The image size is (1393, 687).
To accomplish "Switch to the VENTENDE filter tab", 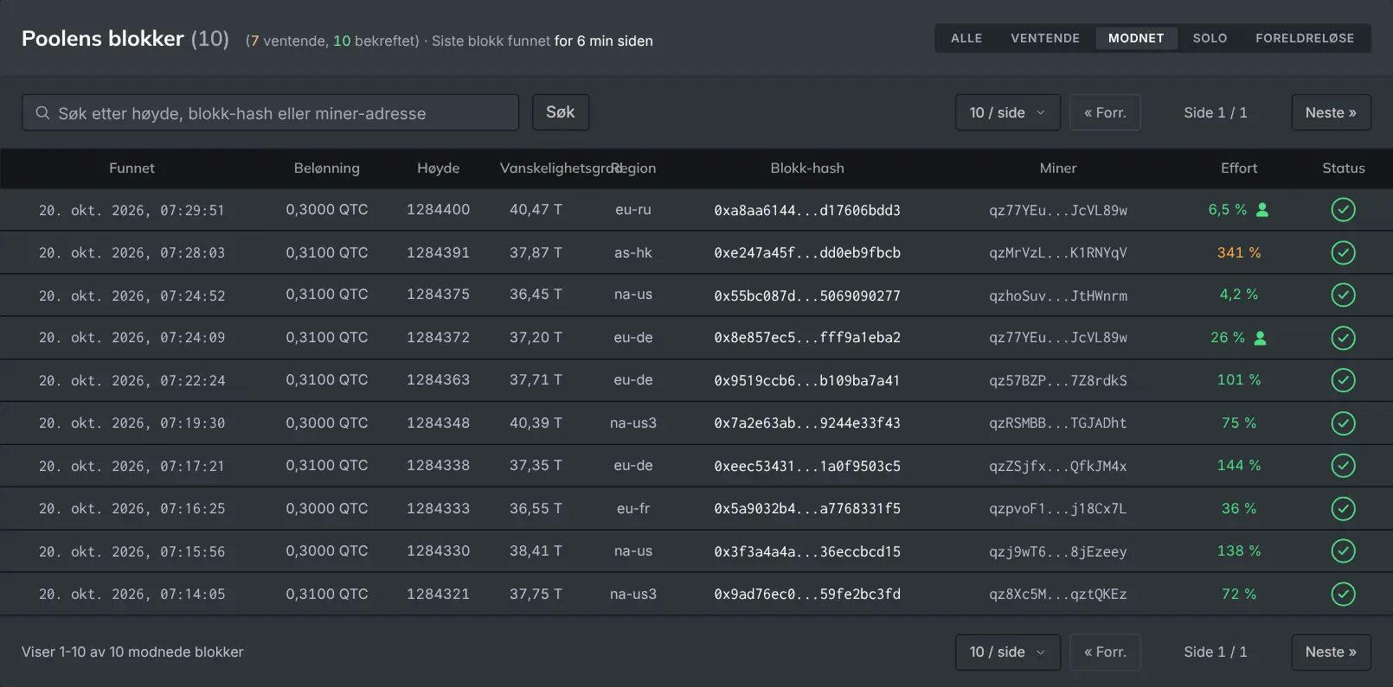I will pos(1045,38).
